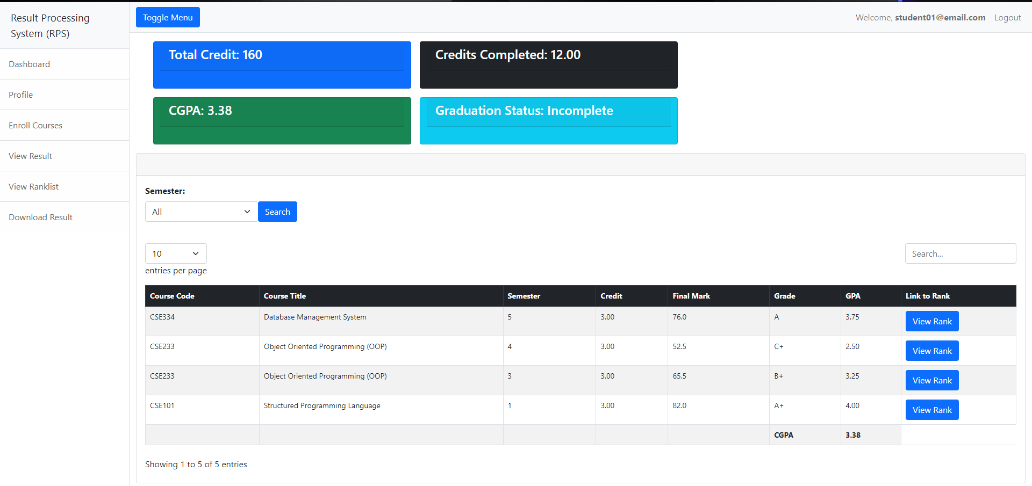Screen dimensions: 1032x486
Task: Click Download Result in the sidebar
Action: 40,217
